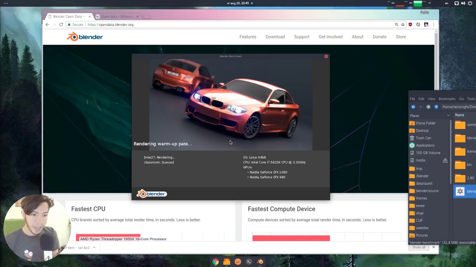Expand the Places panel dropdown
476x267 pixels.
click(x=448, y=115)
